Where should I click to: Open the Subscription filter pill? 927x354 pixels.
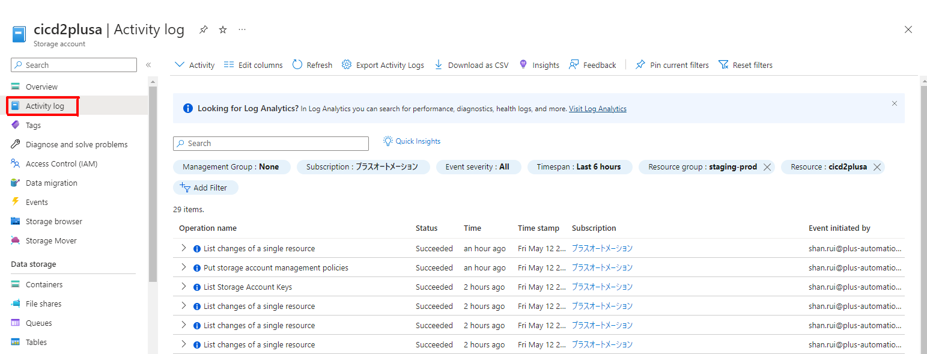pyautogui.click(x=363, y=167)
